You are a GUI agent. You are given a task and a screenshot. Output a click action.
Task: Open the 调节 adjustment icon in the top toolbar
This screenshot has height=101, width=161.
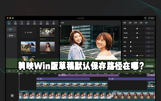click(54, 22)
